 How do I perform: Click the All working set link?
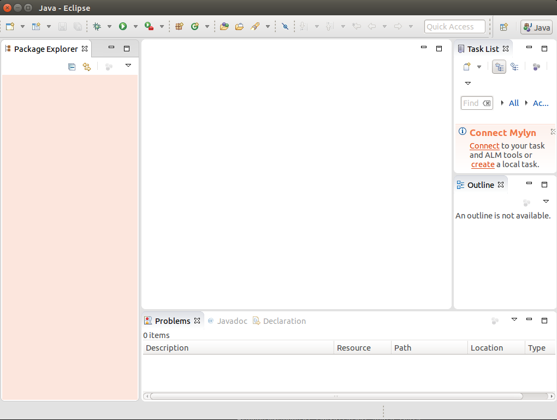point(514,103)
